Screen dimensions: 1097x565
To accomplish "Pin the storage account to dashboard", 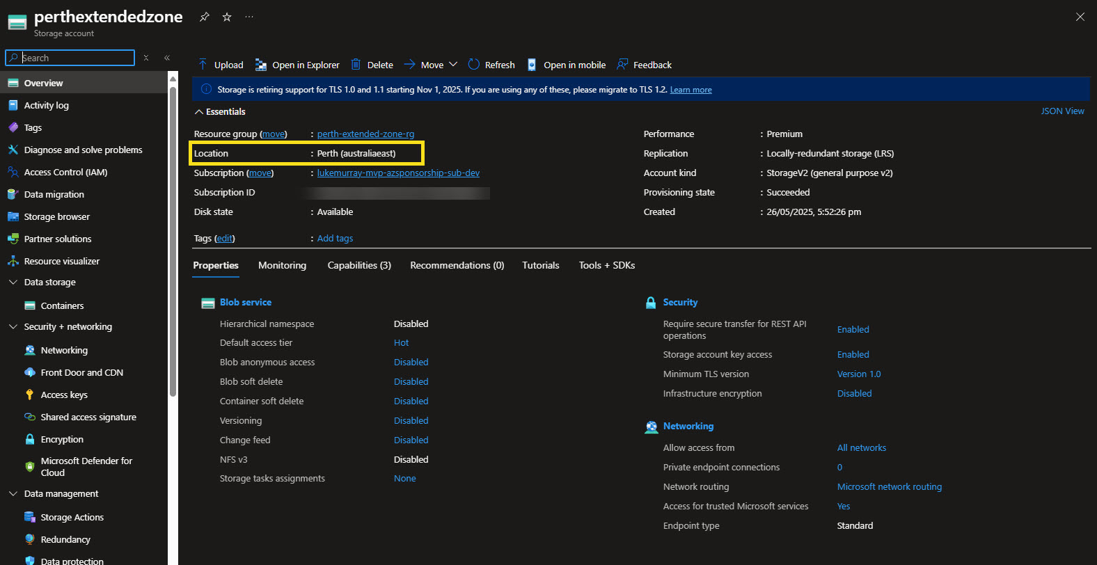I will click(204, 17).
